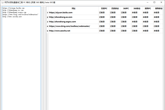
Task: Click the app icon in the title bar
Action: [2, 2]
